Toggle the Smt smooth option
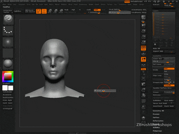 coord(169,68)
